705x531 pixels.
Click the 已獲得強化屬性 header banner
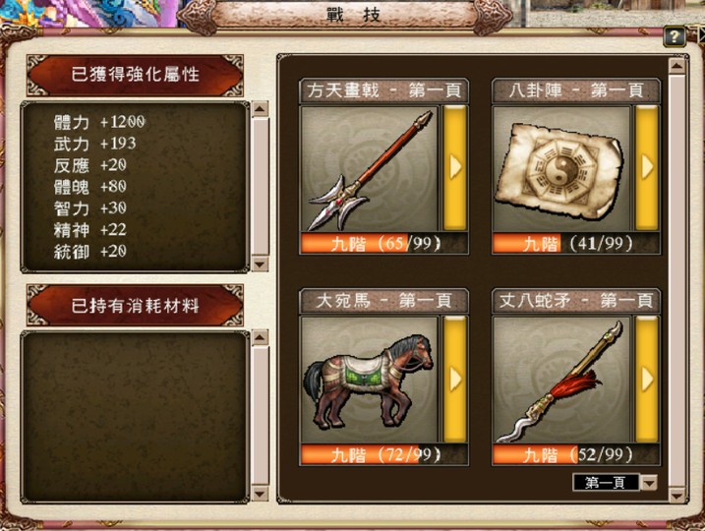[135, 75]
